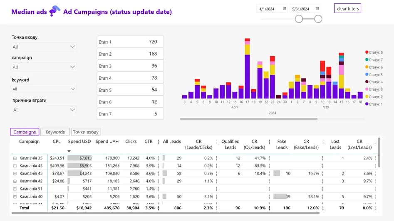Screen dimensions: 394x221
Task: Select the Статус 3 legend marker
Action: (x=367, y=89)
